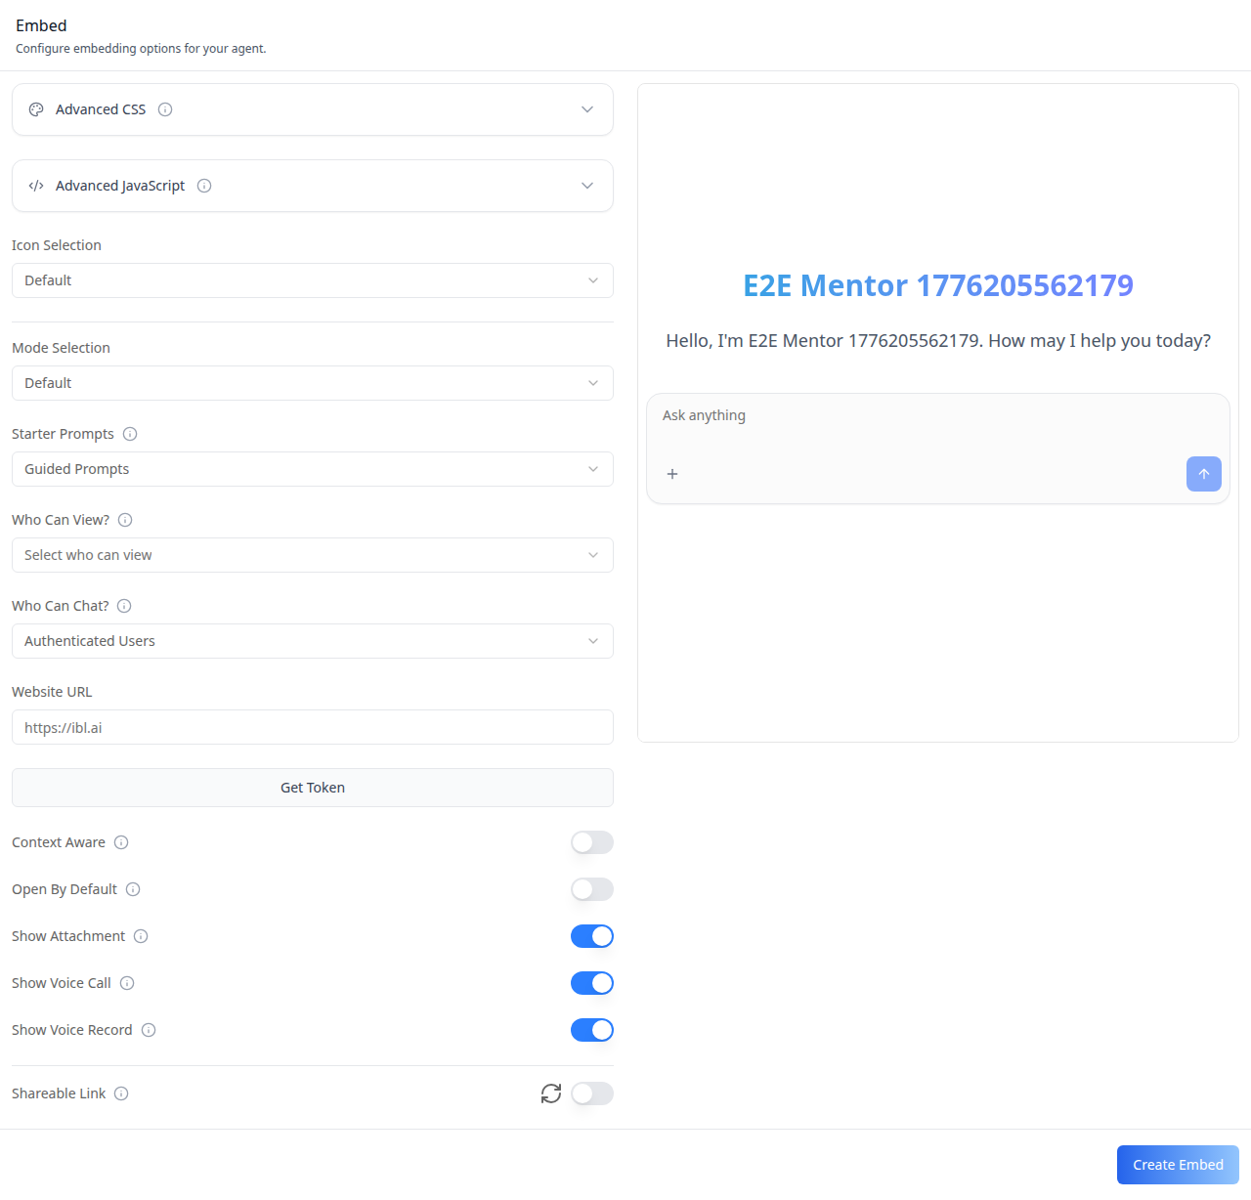
Task: Click the Show Voice Call info icon
Action: 127,983
